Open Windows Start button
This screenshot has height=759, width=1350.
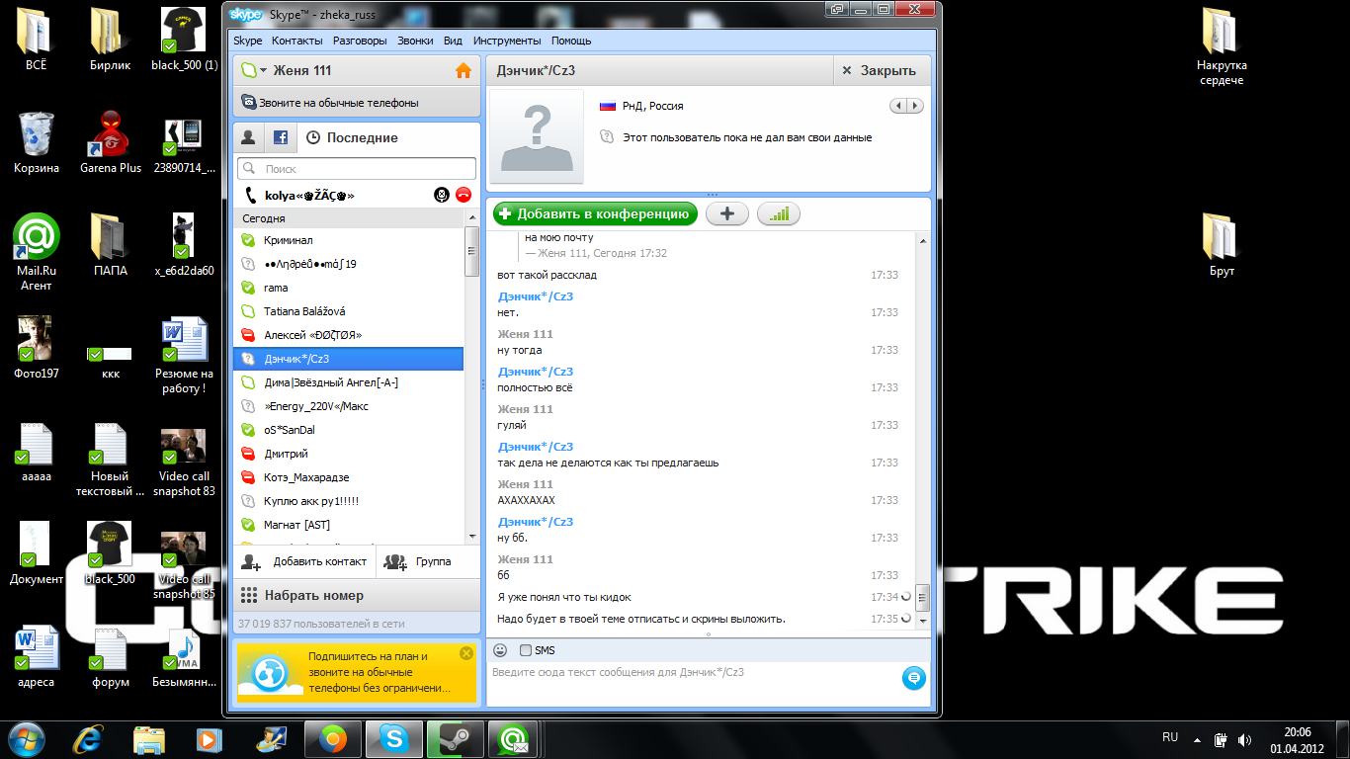(28, 738)
